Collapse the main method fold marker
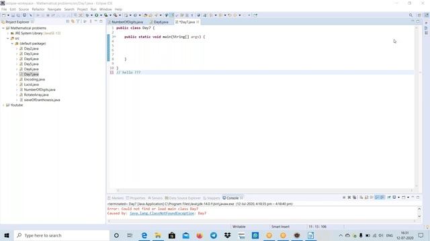Screen dimensions: 430x241 (115, 37)
